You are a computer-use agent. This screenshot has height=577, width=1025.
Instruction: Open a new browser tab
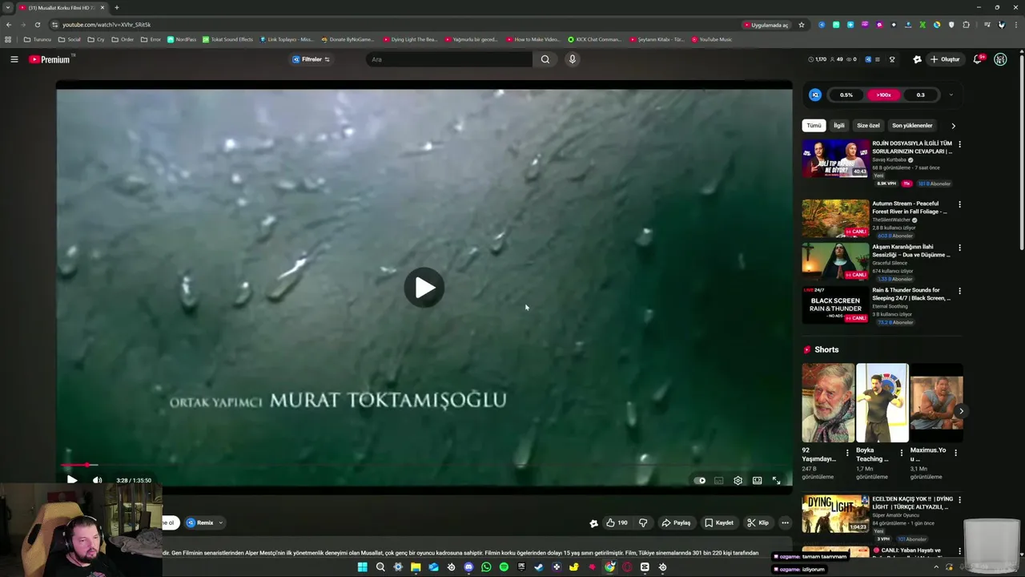click(x=117, y=7)
